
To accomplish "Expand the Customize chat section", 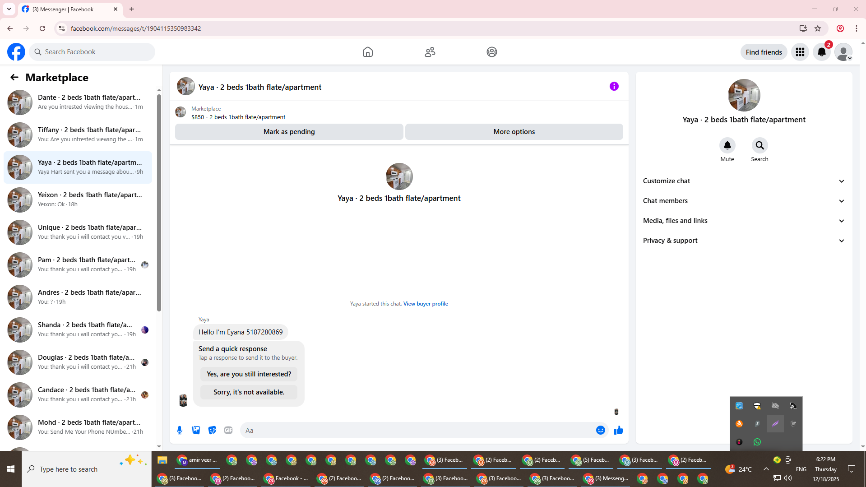I will point(744,181).
